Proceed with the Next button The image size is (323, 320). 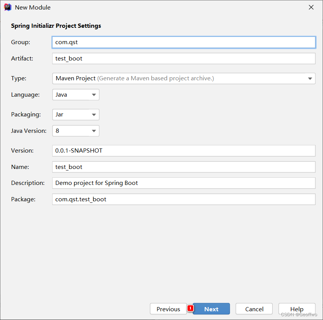(211, 309)
